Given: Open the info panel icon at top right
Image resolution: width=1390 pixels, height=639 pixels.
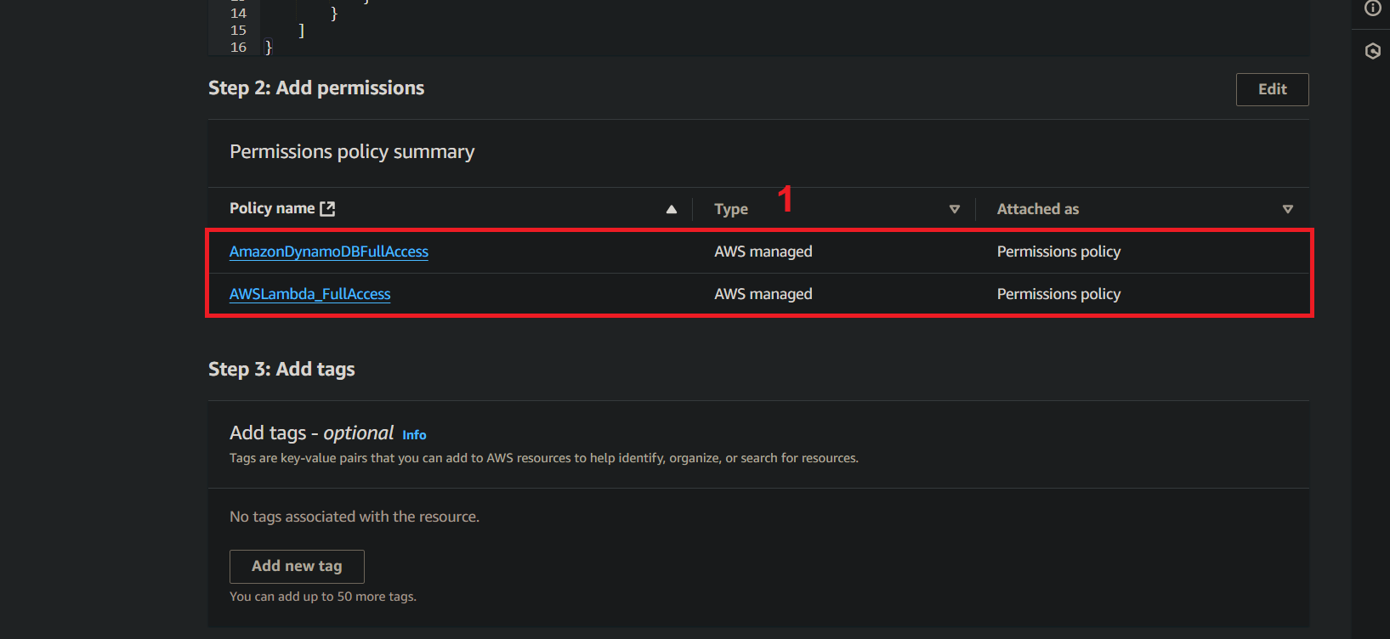Looking at the screenshot, I should click(x=1372, y=8).
